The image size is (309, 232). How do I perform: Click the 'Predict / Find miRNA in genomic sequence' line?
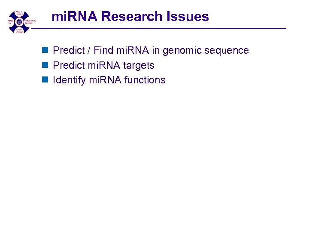pos(151,51)
